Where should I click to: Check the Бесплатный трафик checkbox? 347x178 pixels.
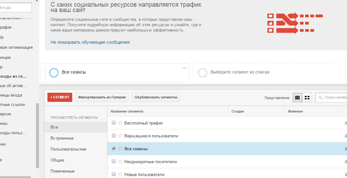pyautogui.click(x=114, y=122)
